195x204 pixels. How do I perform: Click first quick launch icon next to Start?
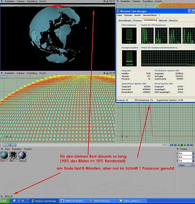(x=14, y=201)
